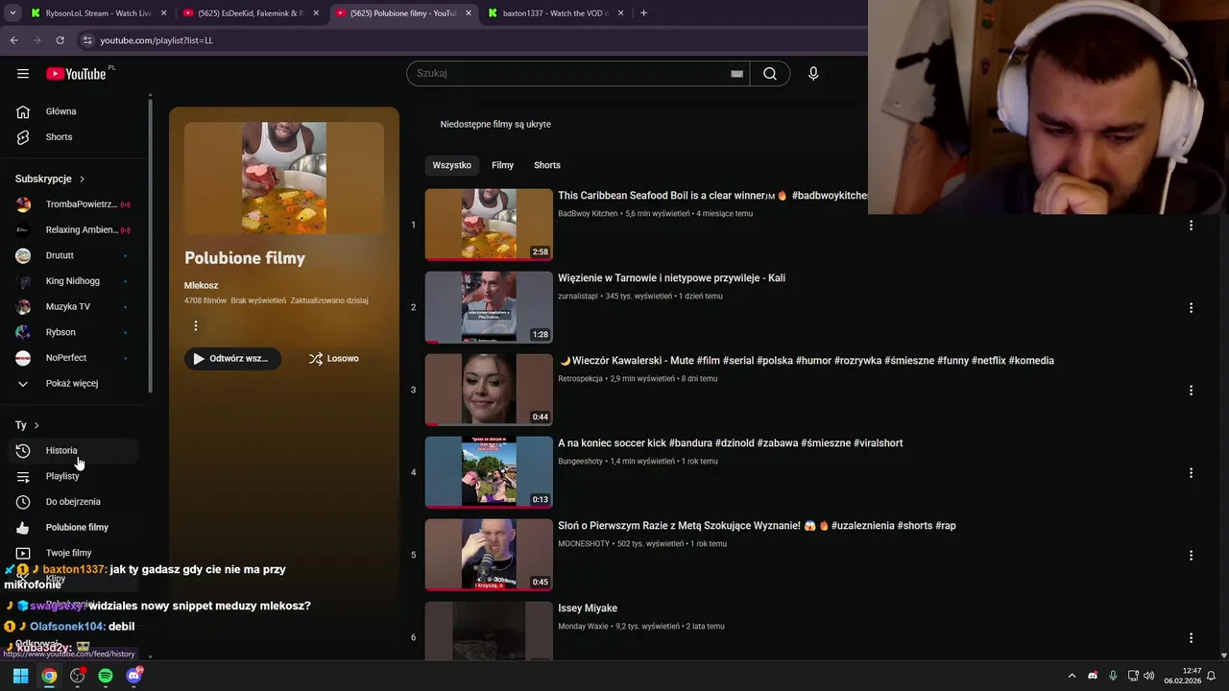Open options for soccer kick video

click(x=1191, y=473)
